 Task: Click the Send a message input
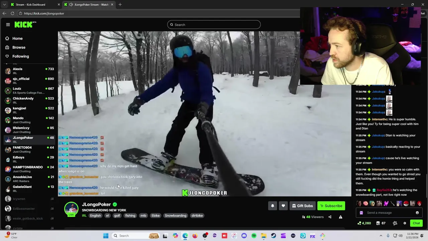[x=389, y=213]
